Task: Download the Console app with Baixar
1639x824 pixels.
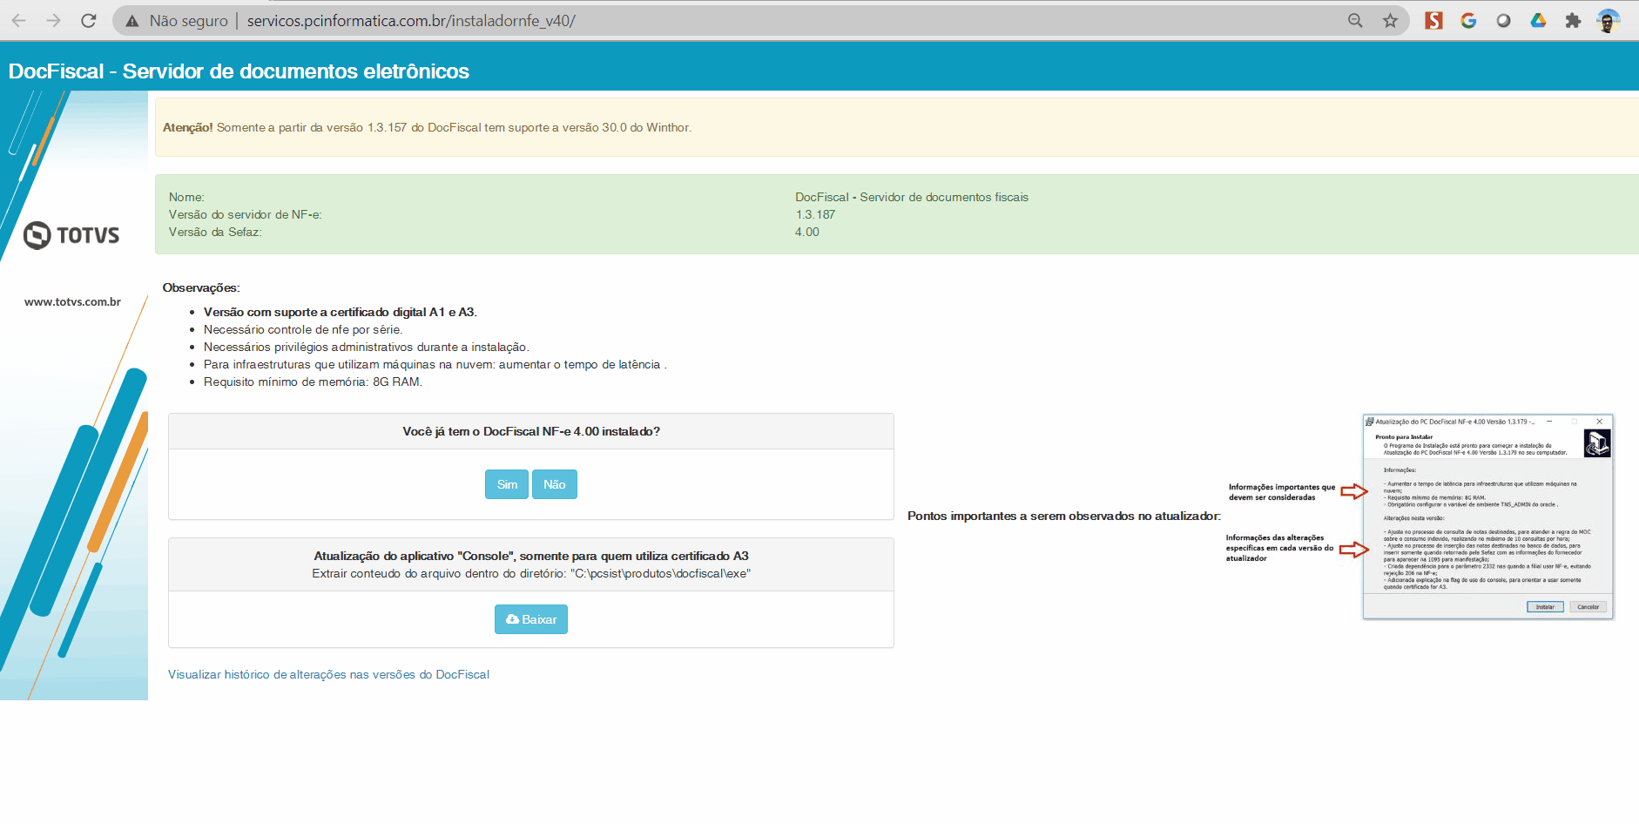Action: (531, 619)
